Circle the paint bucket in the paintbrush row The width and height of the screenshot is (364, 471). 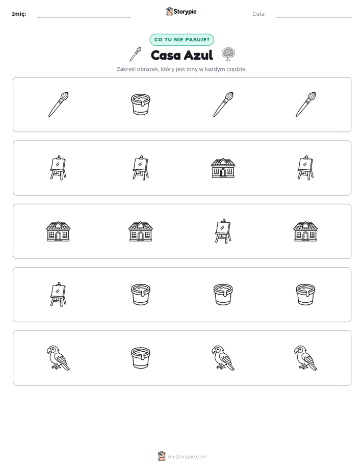(141, 104)
